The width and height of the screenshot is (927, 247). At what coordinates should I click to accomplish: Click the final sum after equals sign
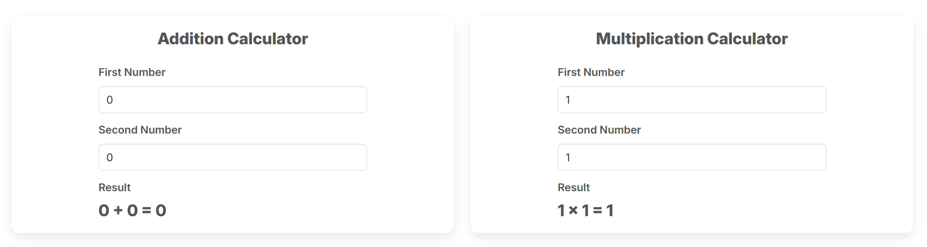[161, 211]
